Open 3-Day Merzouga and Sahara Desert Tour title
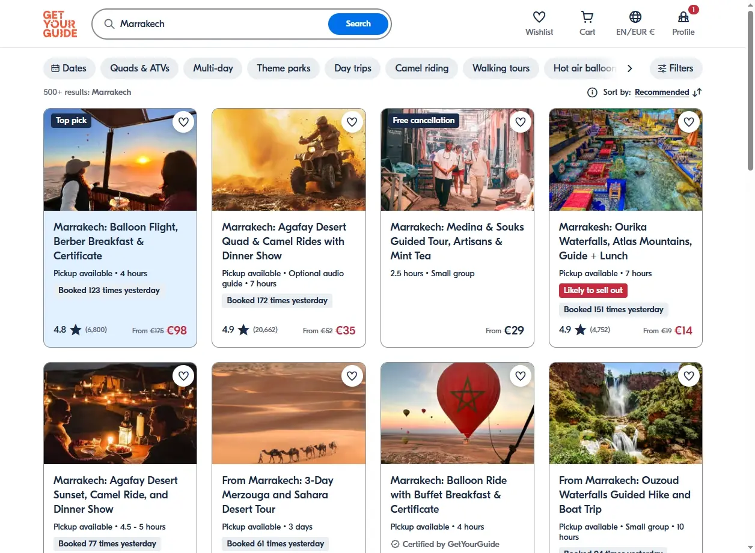Image resolution: width=755 pixels, height=553 pixels. [x=278, y=495]
